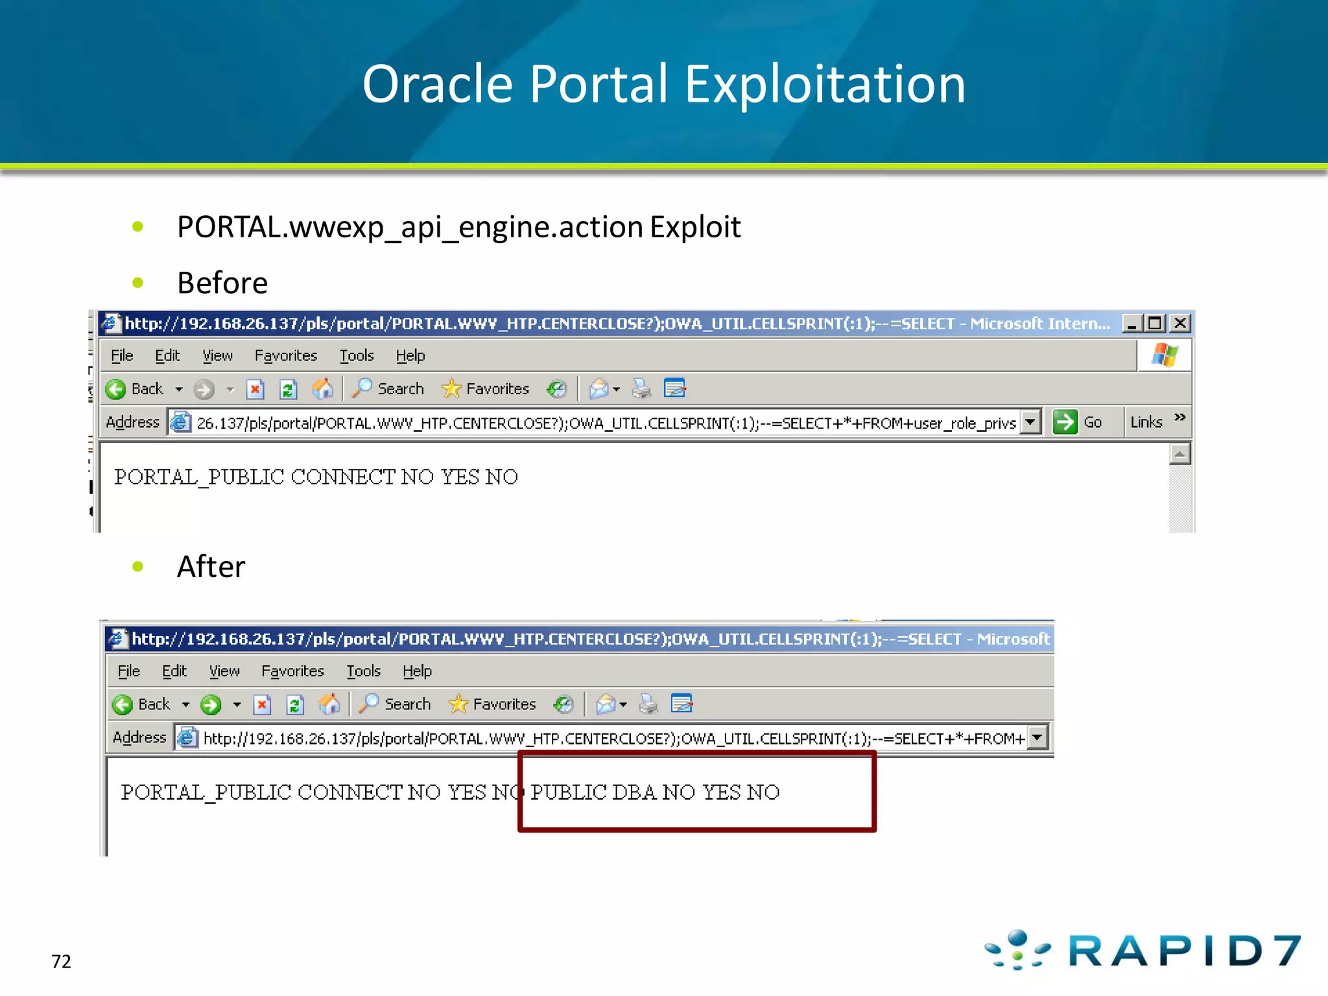Click Search magnifier in After browser toolbar

pos(368,704)
